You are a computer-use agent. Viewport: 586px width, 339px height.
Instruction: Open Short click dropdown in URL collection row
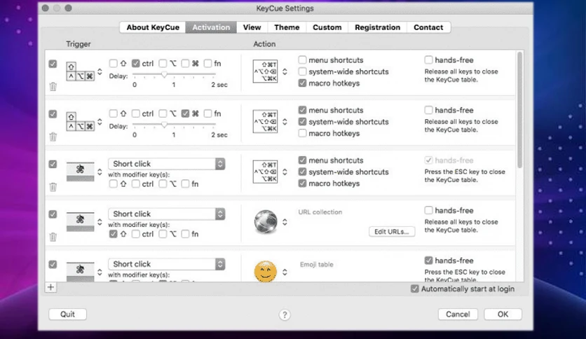(x=167, y=214)
